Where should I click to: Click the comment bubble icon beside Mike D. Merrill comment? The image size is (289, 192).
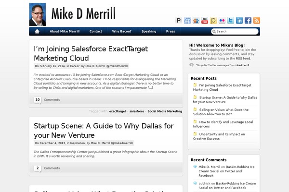pos(195,167)
